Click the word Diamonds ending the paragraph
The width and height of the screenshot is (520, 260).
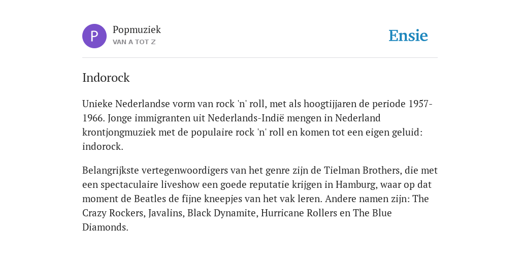105,227
